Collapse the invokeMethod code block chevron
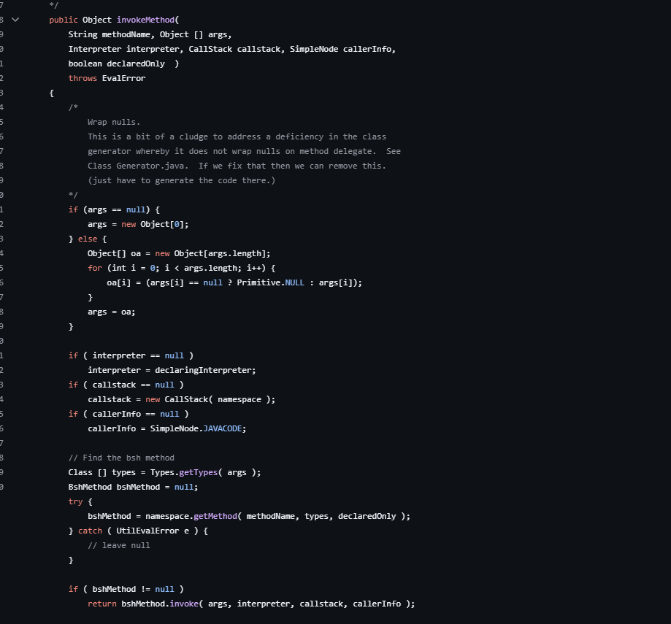The image size is (671, 624). click(x=15, y=20)
